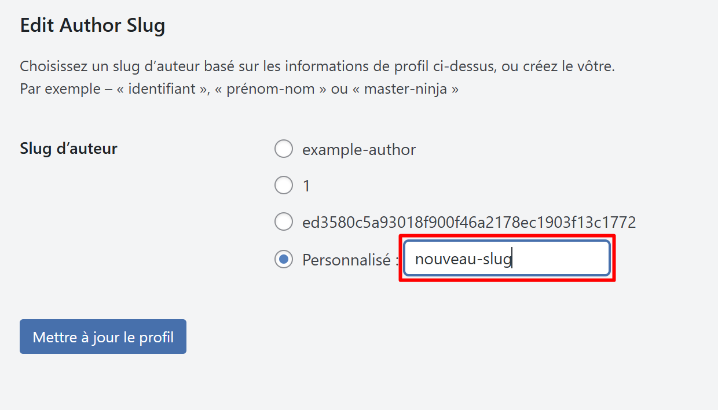The height and width of the screenshot is (410, 718).
Task: Click the long hash slug label text
Action: pyautogui.click(x=469, y=222)
